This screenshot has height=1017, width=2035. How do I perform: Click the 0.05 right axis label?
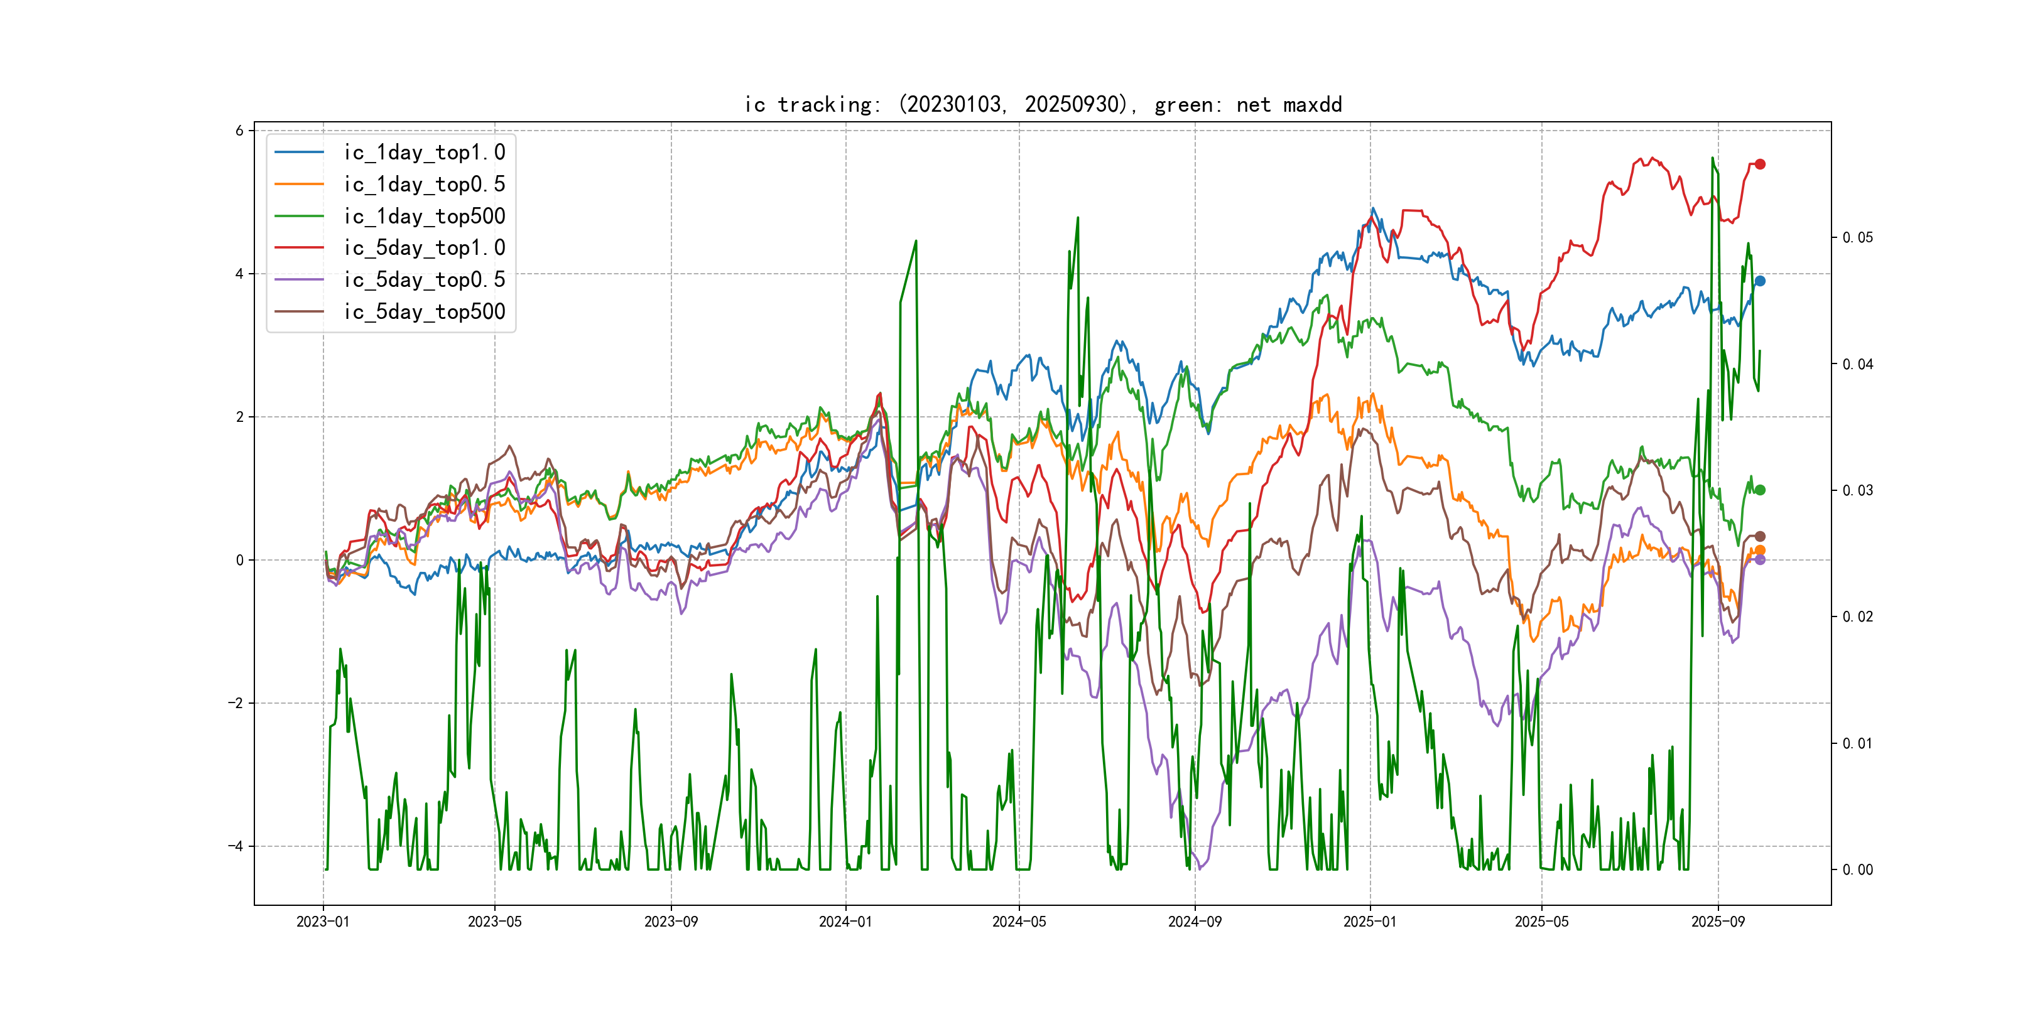tap(1857, 238)
